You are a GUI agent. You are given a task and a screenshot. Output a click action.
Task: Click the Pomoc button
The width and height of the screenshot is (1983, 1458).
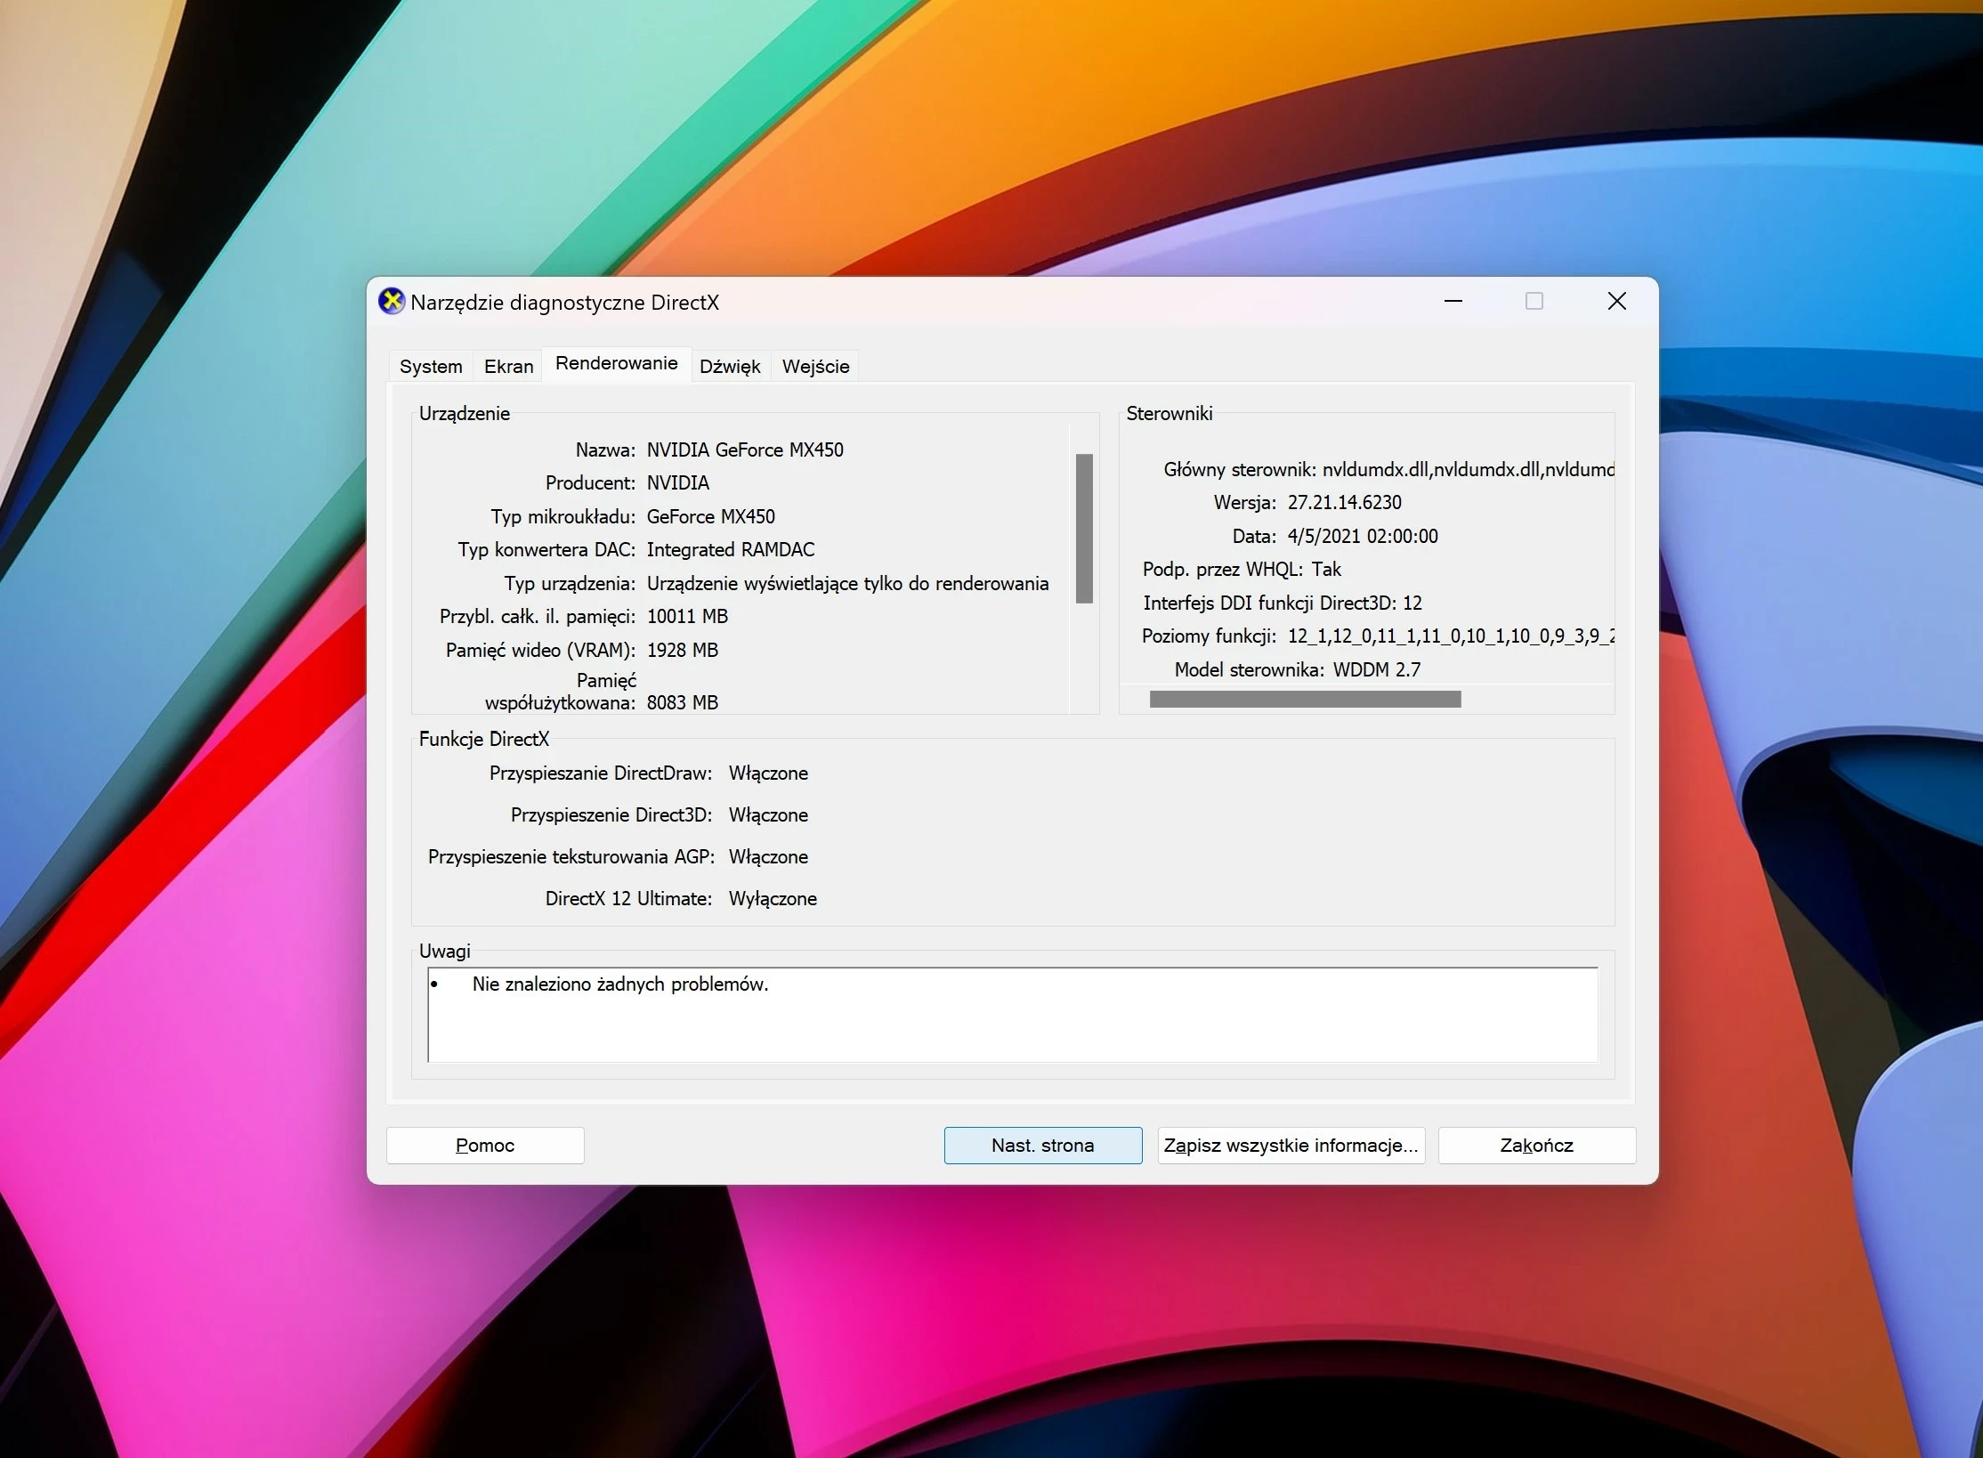point(485,1146)
